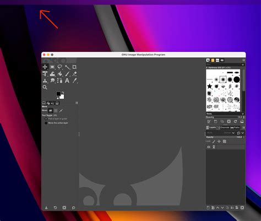Screen dimensions: 261x221
Task: Choose the Zoom magnifier tool
Action: (45, 87)
